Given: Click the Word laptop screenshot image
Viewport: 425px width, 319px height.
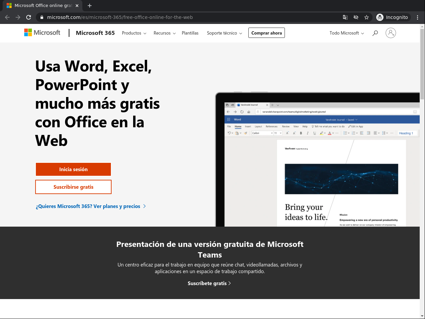Looking at the screenshot, I should coord(317,159).
